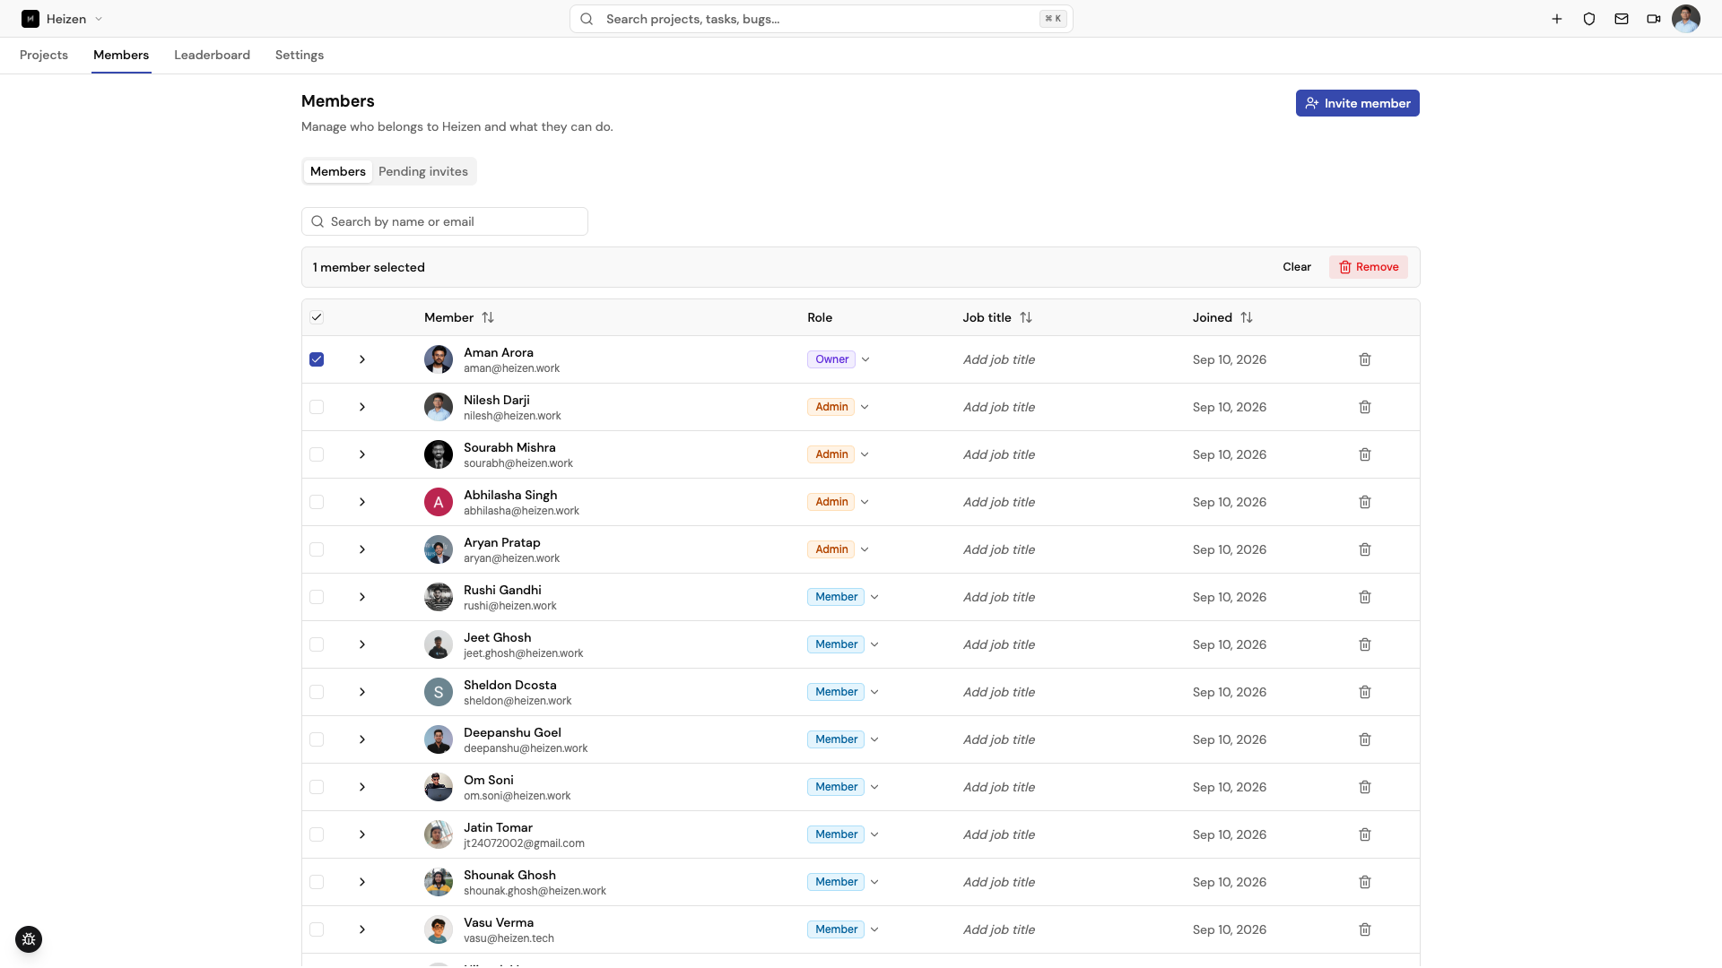The image size is (1722, 968).
Task: Delete Nilesh Darji using trash icon
Action: (x=1365, y=407)
